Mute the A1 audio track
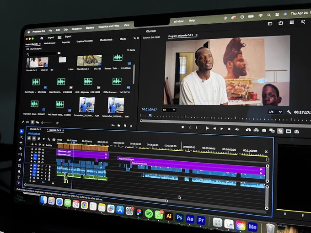The width and height of the screenshot is (311, 233). 42,166
